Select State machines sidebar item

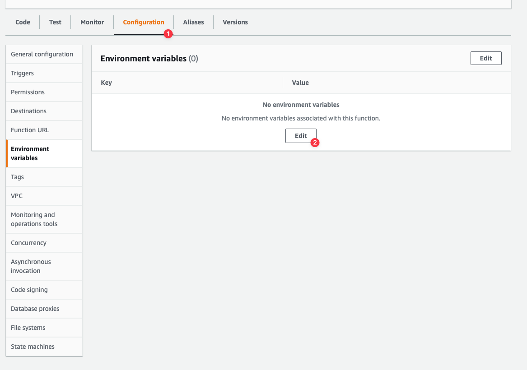44,347
